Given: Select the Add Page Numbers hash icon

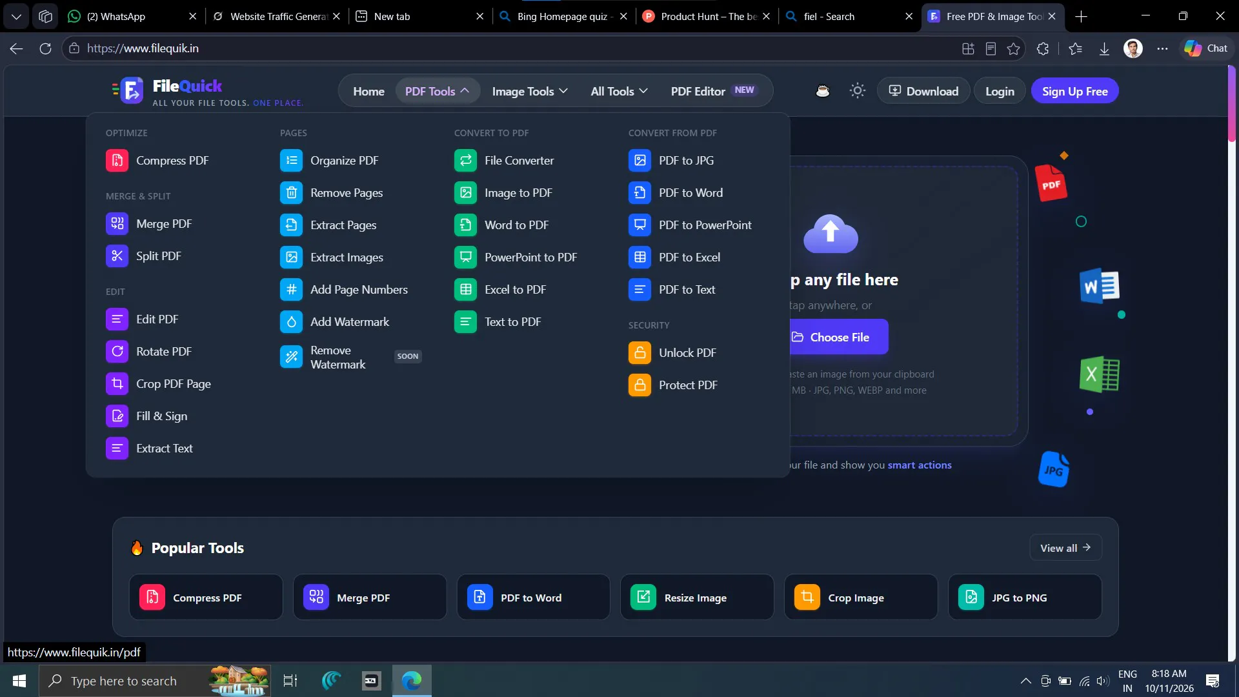Looking at the screenshot, I should click(x=291, y=290).
